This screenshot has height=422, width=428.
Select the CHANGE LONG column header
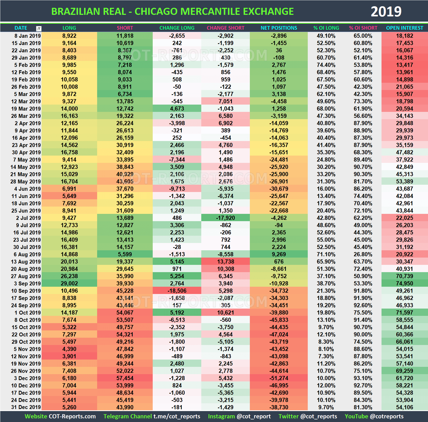pos(177,28)
